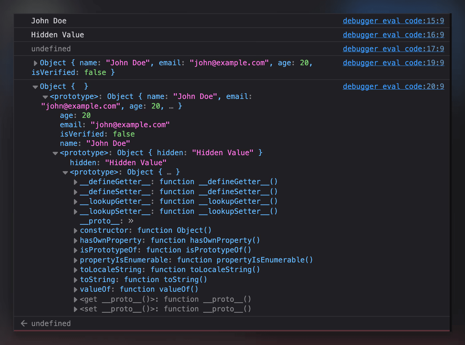This screenshot has width=465, height=345.
Task: Open the debugger eval code:20:9 source link
Action: point(393,86)
